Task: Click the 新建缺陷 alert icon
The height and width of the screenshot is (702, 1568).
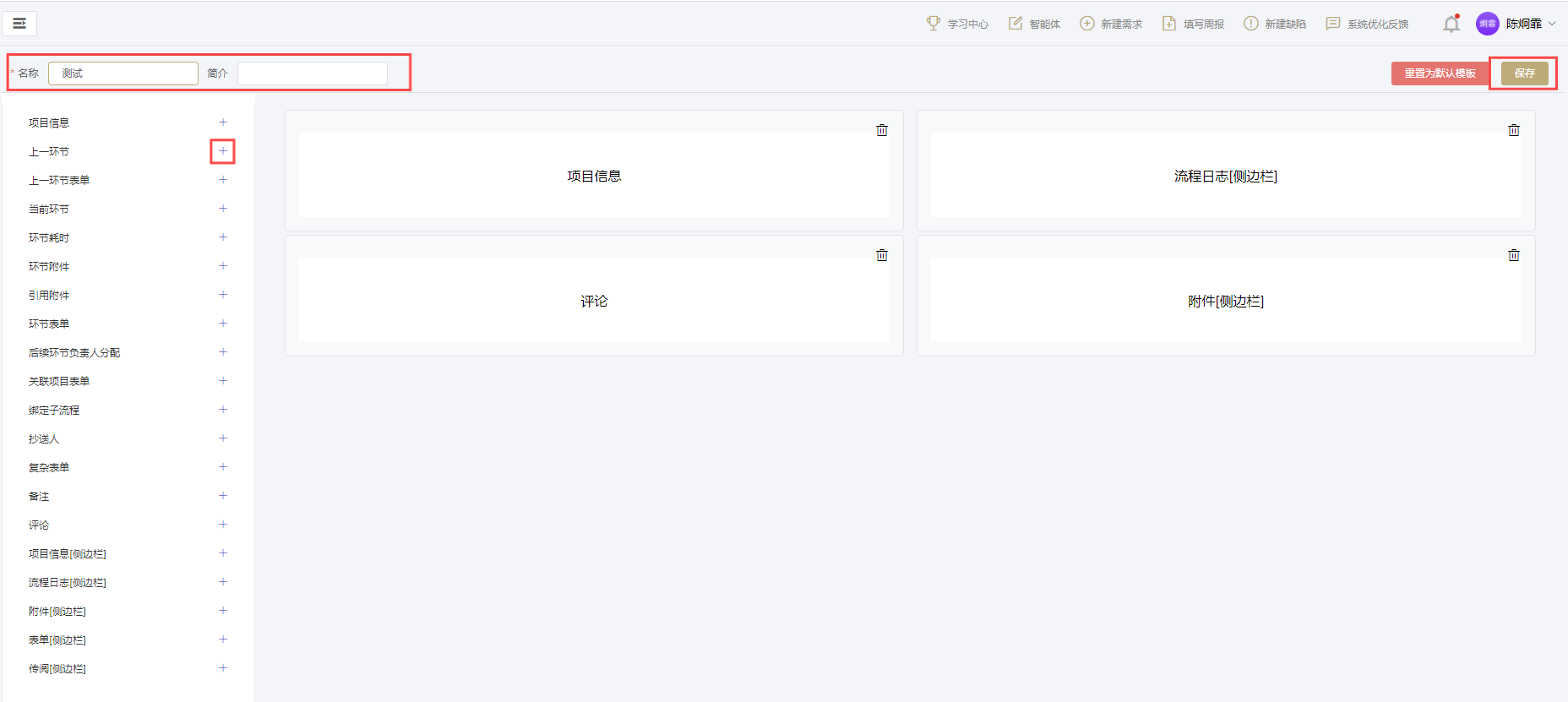Action: tap(1251, 24)
